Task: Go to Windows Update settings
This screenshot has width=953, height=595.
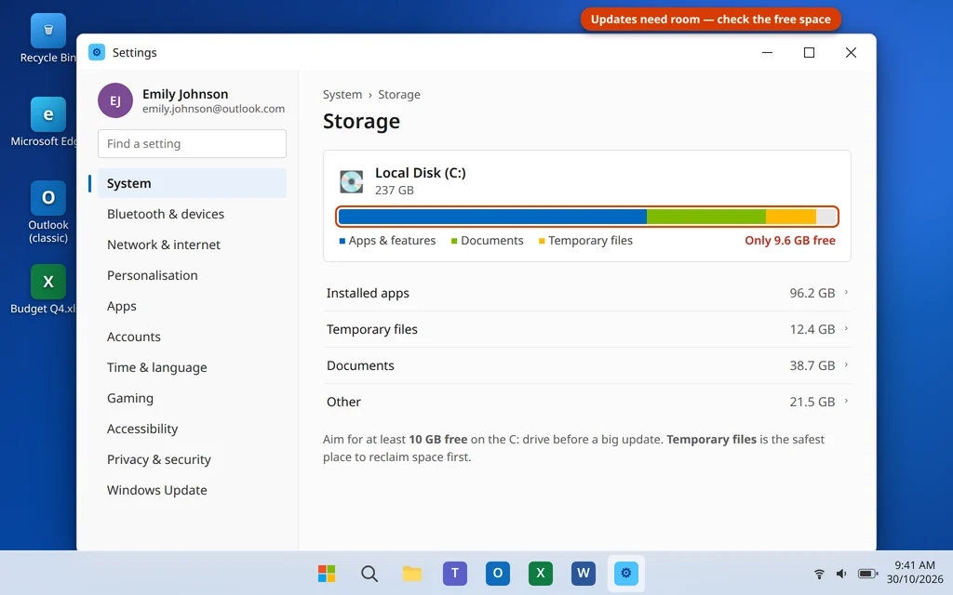Action: pyautogui.click(x=192, y=489)
